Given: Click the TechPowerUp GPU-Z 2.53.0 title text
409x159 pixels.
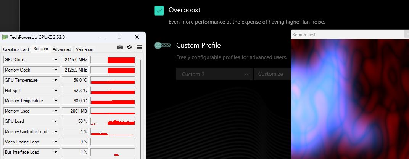Looking at the screenshot, I should 37,37.
